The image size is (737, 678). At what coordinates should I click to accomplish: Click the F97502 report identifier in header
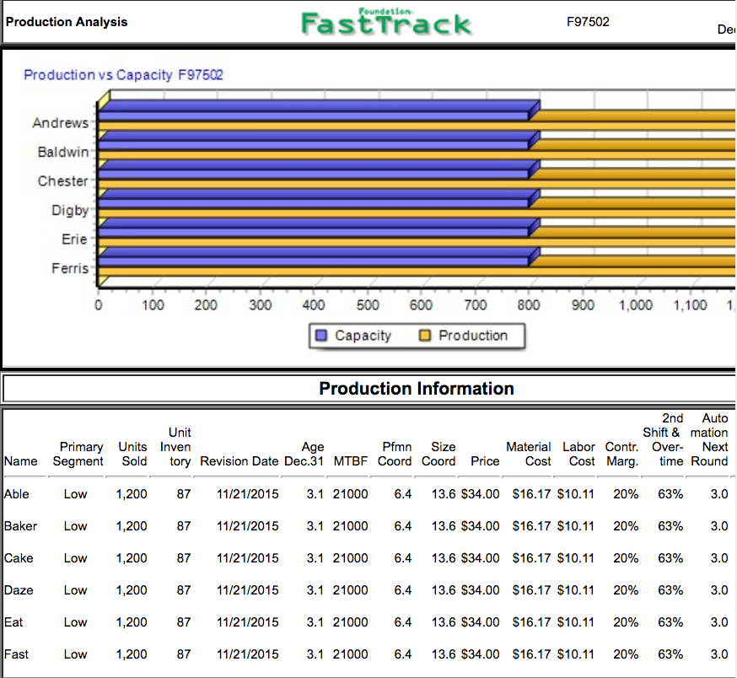[x=588, y=22]
